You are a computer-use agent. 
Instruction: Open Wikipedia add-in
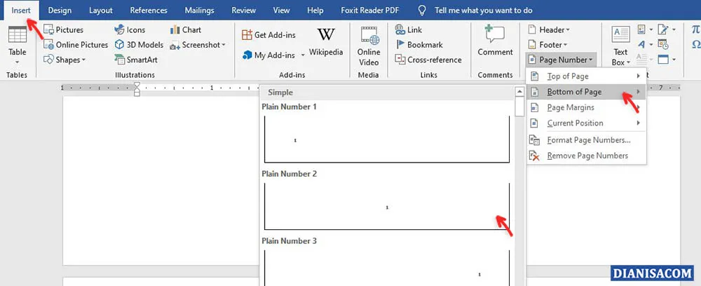[326, 41]
